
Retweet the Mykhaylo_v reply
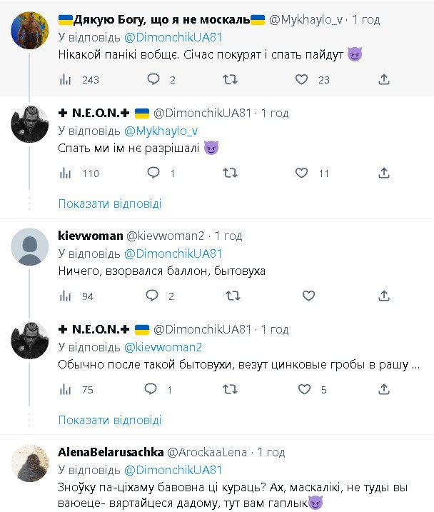click(230, 79)
